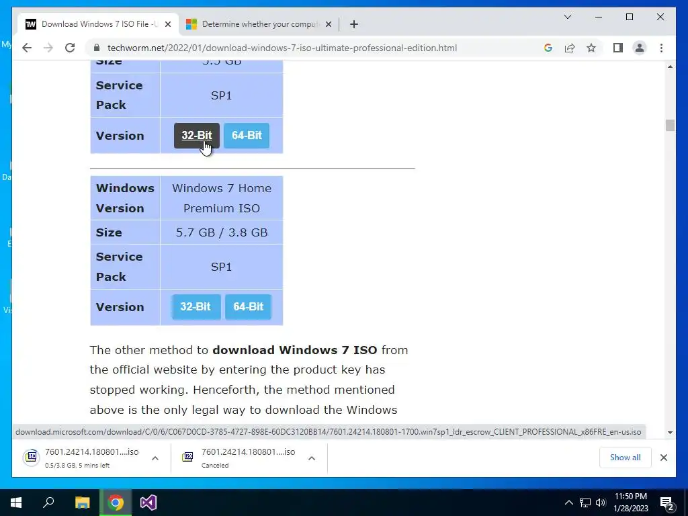Click the SP1 cell in Home Premium table

click(x=222, y=267)
